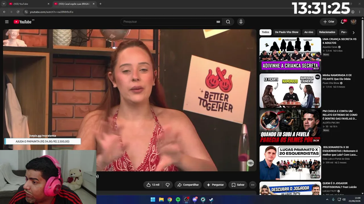Select the "Casal expõe suas BRIGAS" tab
Image resolution: width=364 pixels, height=204 pixels.
pyautogui.click(x=74, y=4)
